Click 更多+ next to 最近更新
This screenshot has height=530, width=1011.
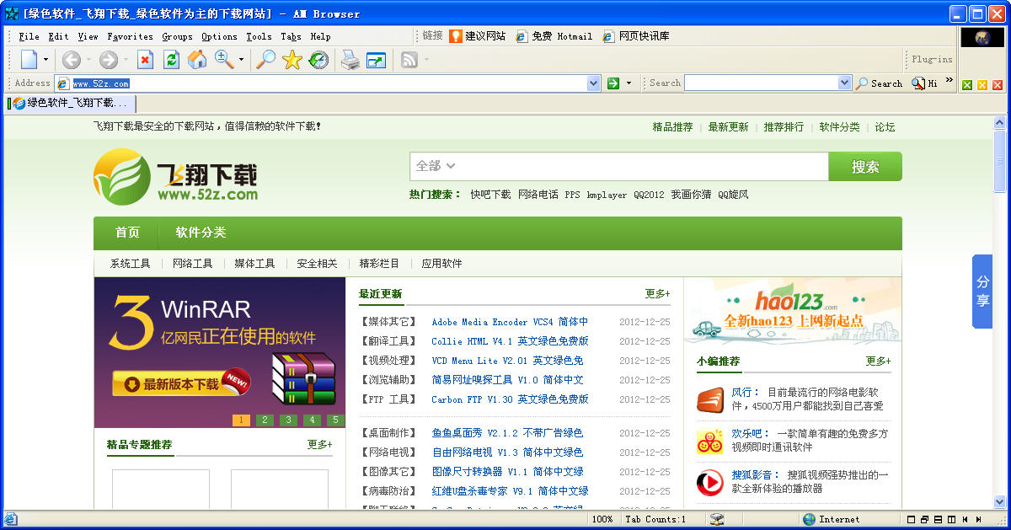pos(658,294)
